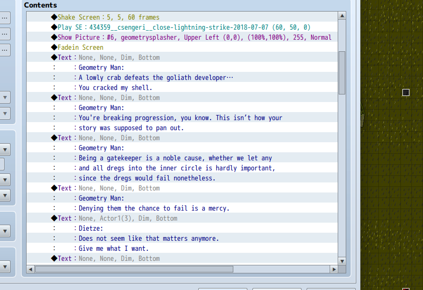Click line 'A lowly crab defeats the goliath developer'

[x=182, y=77]
